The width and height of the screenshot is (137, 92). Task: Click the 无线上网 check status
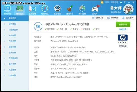click(x=62, y=29)
